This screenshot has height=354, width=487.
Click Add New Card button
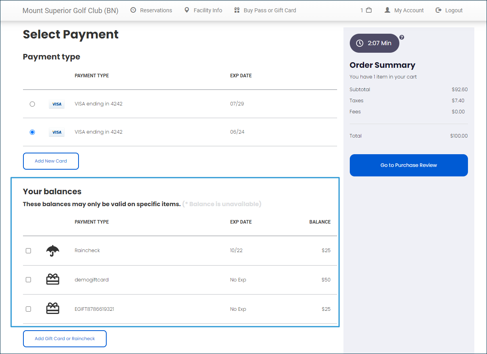click(51, 161)
